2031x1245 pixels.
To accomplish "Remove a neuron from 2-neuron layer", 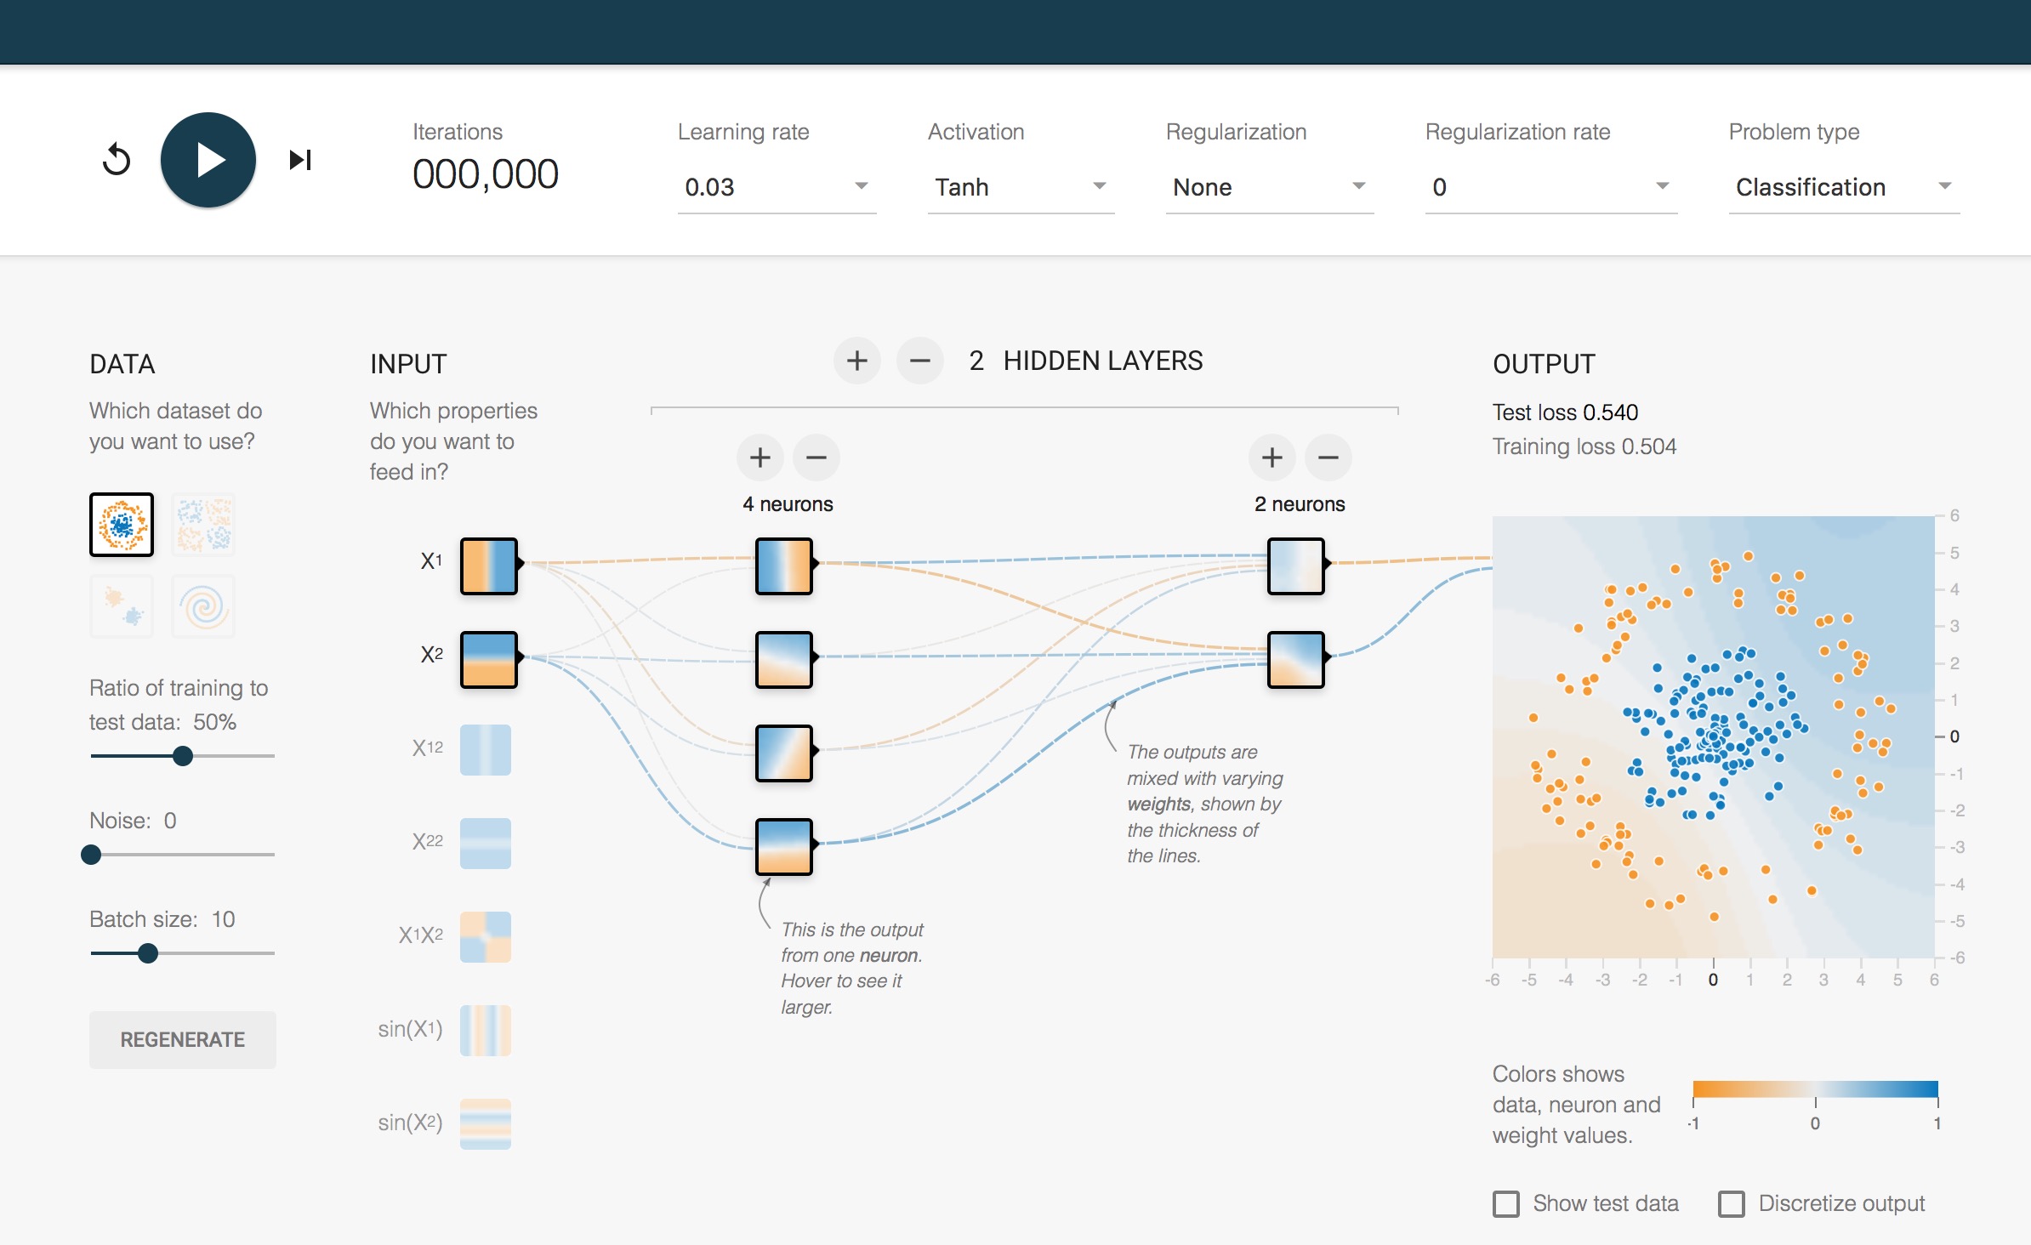I will pos(1328,458).
